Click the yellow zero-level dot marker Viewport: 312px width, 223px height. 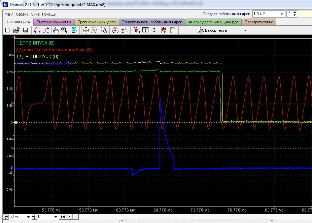pos(16,122)
